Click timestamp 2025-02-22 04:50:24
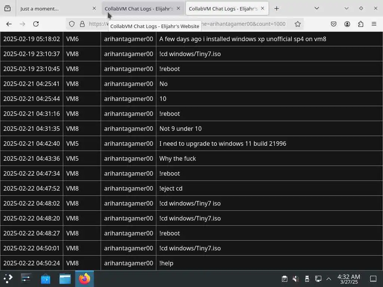This screenshot has width=383, height=287. pos(31,263)
